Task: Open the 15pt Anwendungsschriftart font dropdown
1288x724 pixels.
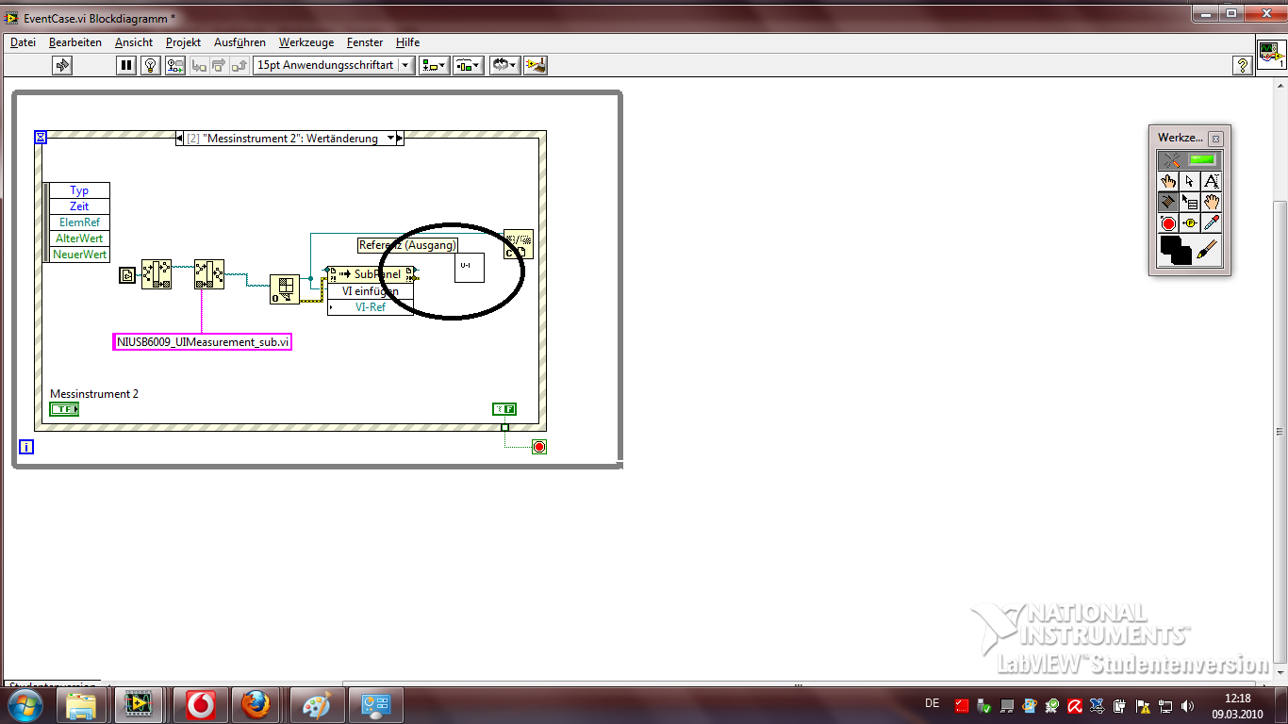Action: (334, 65)
